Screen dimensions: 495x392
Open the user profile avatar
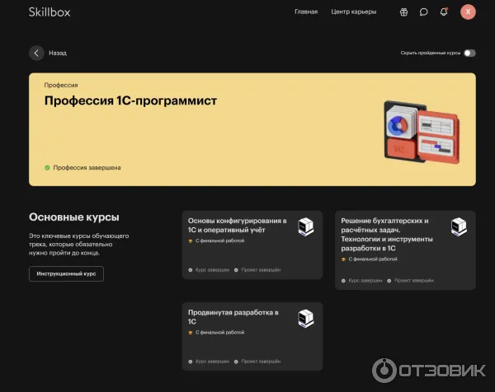click(x=469, y=12)
